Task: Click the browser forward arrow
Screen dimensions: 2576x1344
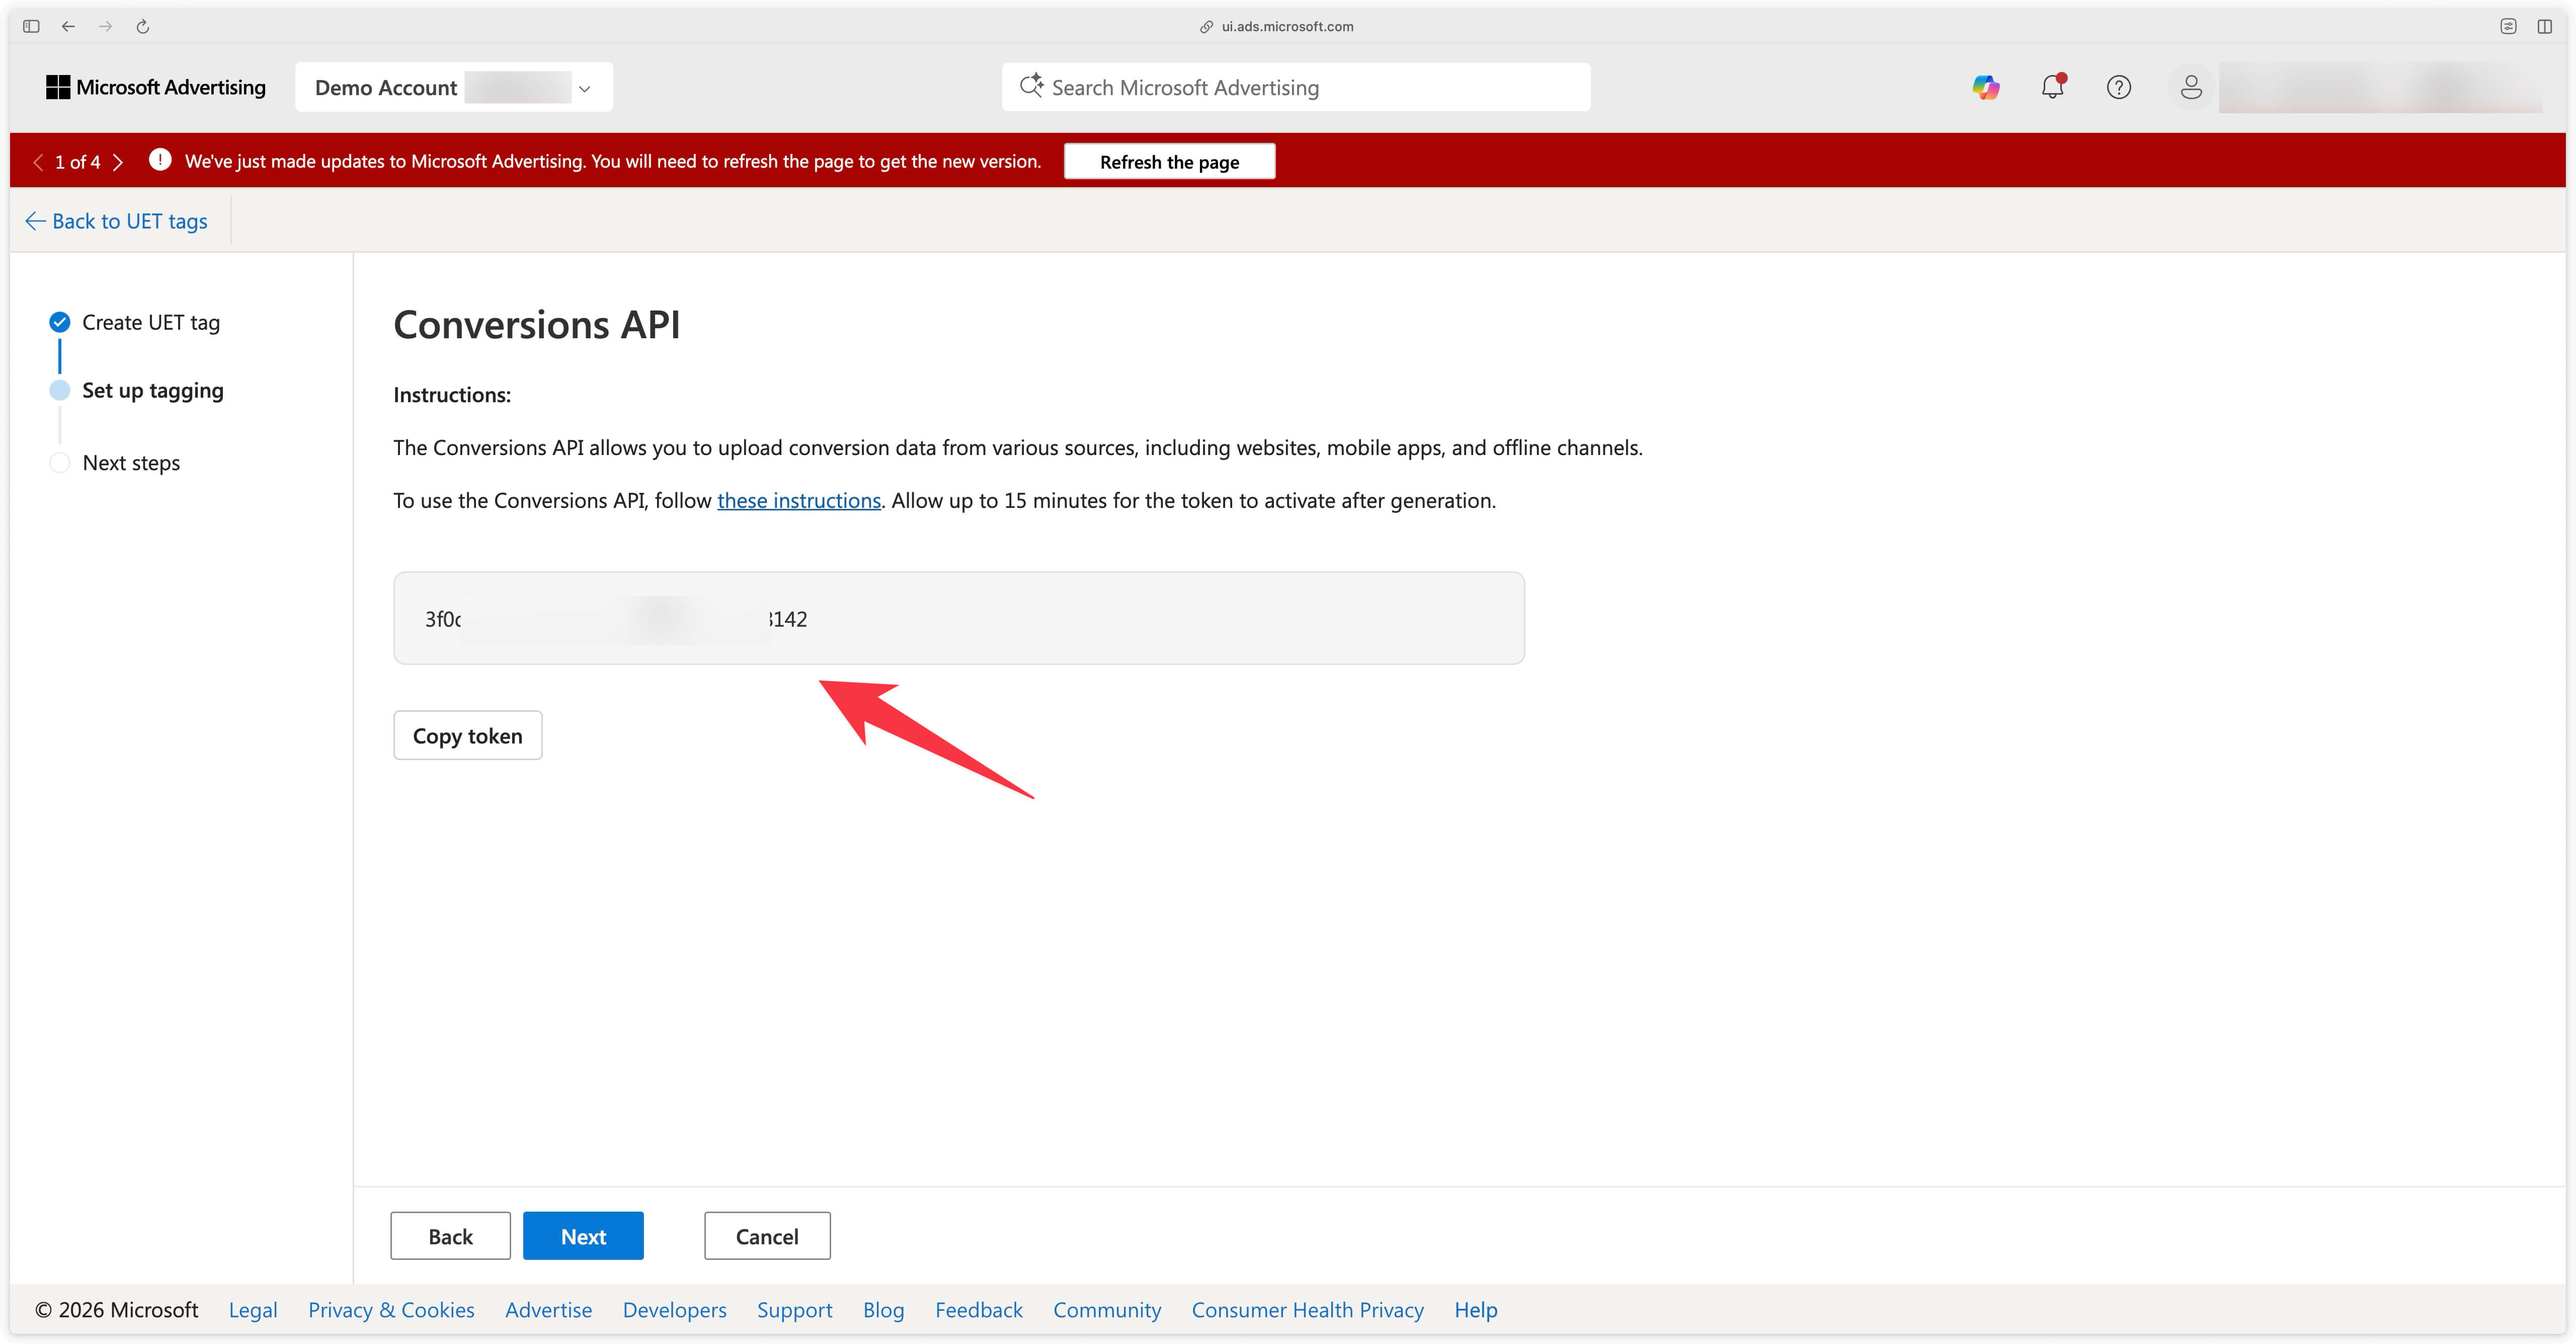Action: pyautogui.click(x=105, y=26)
